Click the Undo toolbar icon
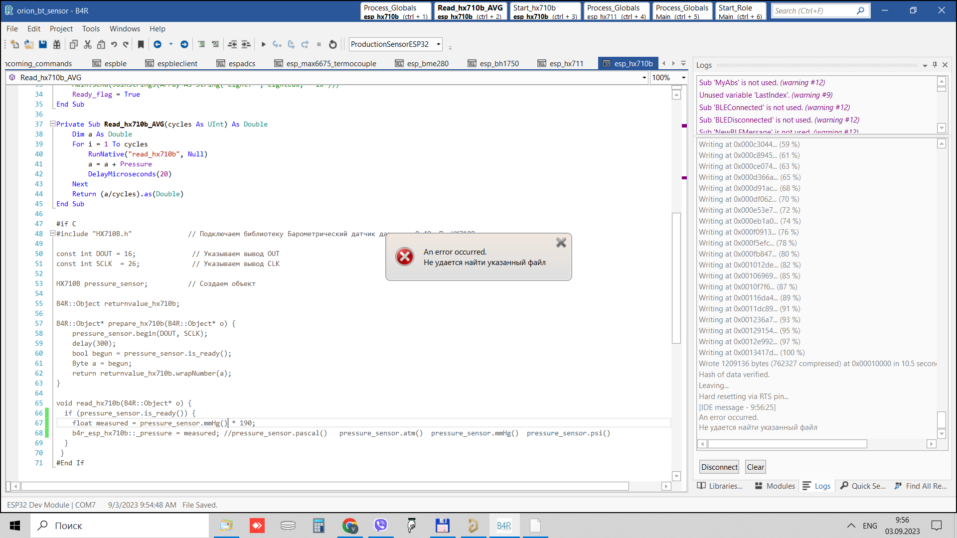The height and width of the screenshot is (538, 957). pos(114,44)
